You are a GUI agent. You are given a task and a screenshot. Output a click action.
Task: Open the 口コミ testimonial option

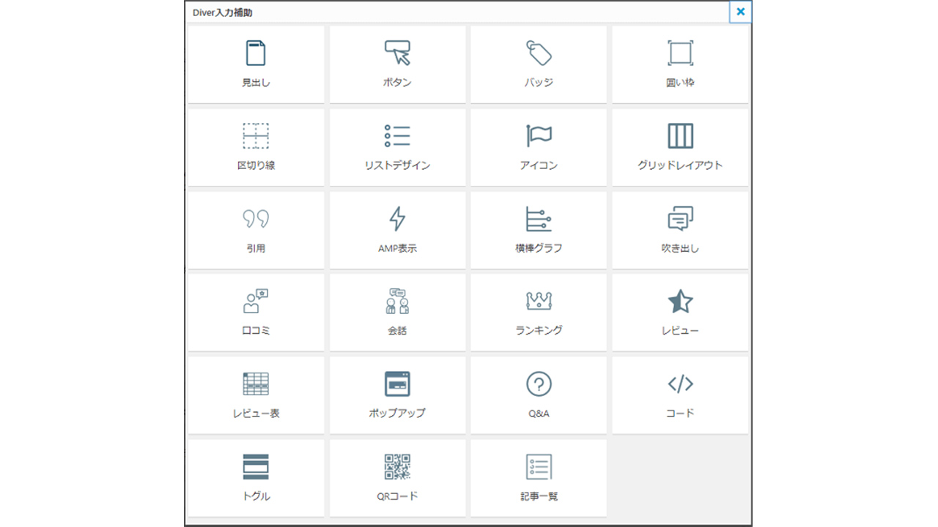tap(256, 302)
